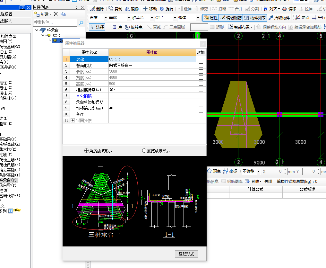The width and height of the screenshot is (326, 268).
Task: Click the 修剪 (trim) tool
Action: pos(201,9)
